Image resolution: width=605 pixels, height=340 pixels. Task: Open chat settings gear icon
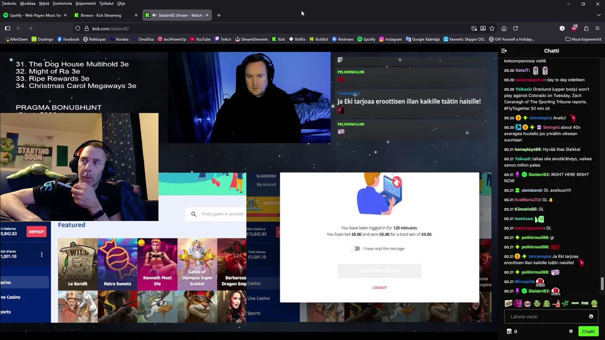click(x=571, y=331)
